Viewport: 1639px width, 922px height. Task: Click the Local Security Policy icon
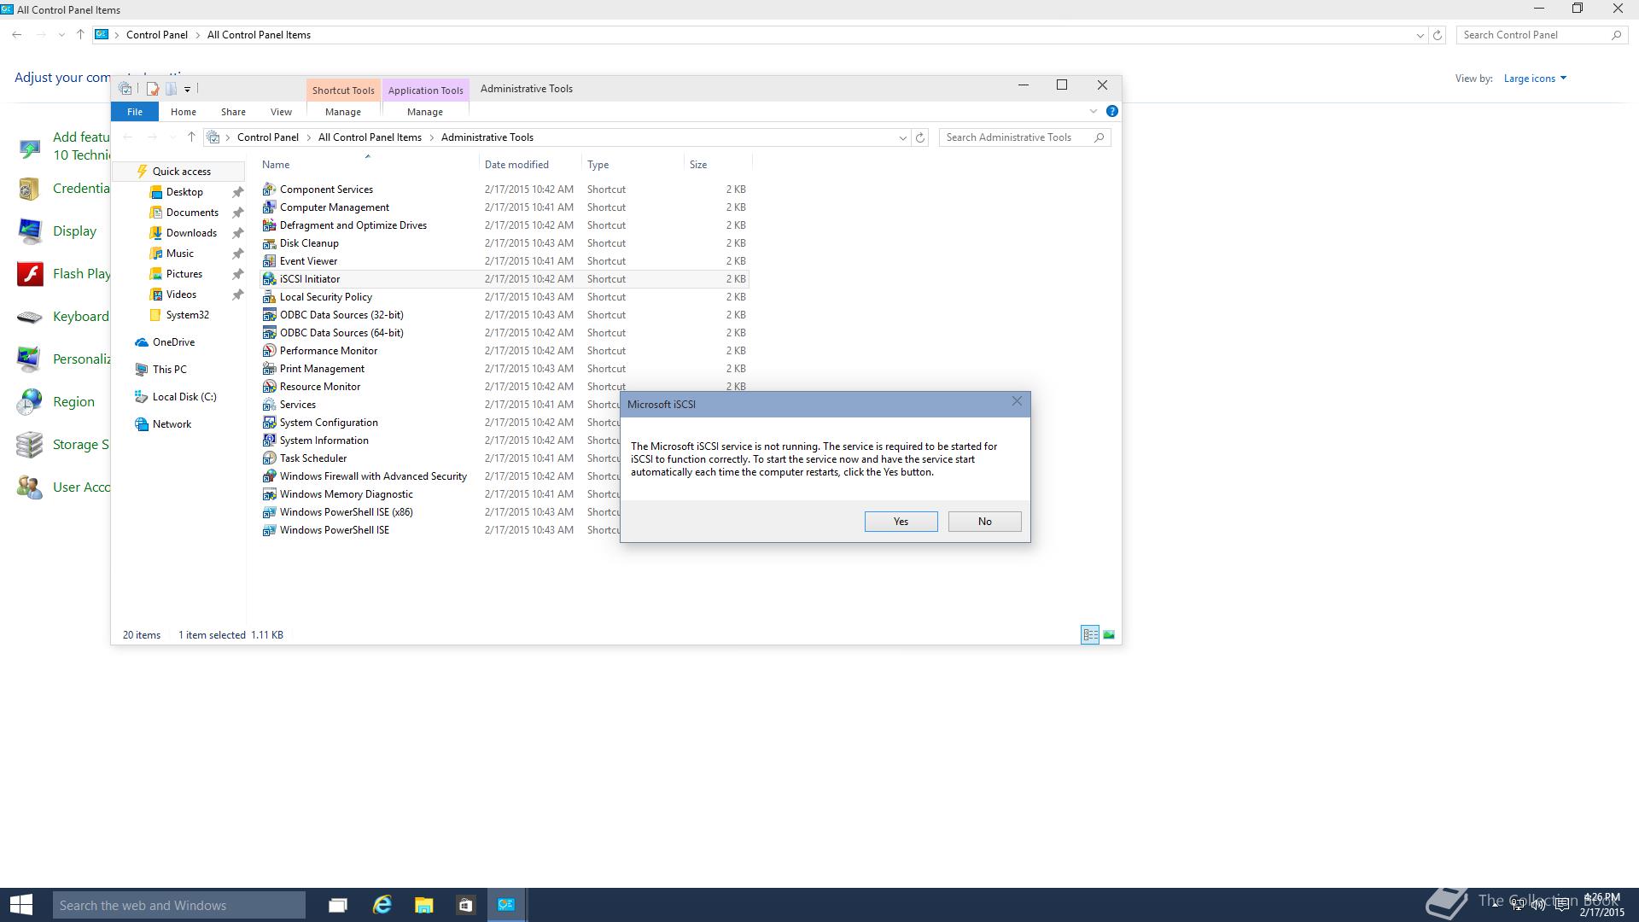269,297
